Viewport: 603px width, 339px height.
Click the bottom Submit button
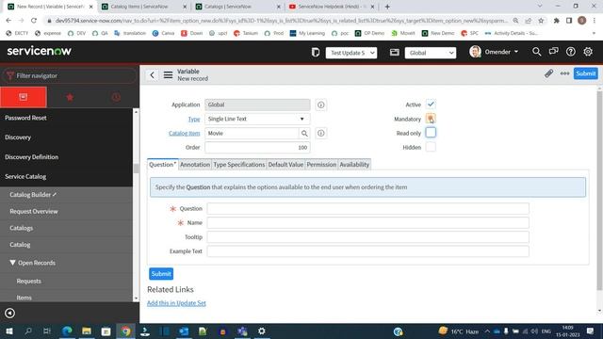[x=161, y=274]
